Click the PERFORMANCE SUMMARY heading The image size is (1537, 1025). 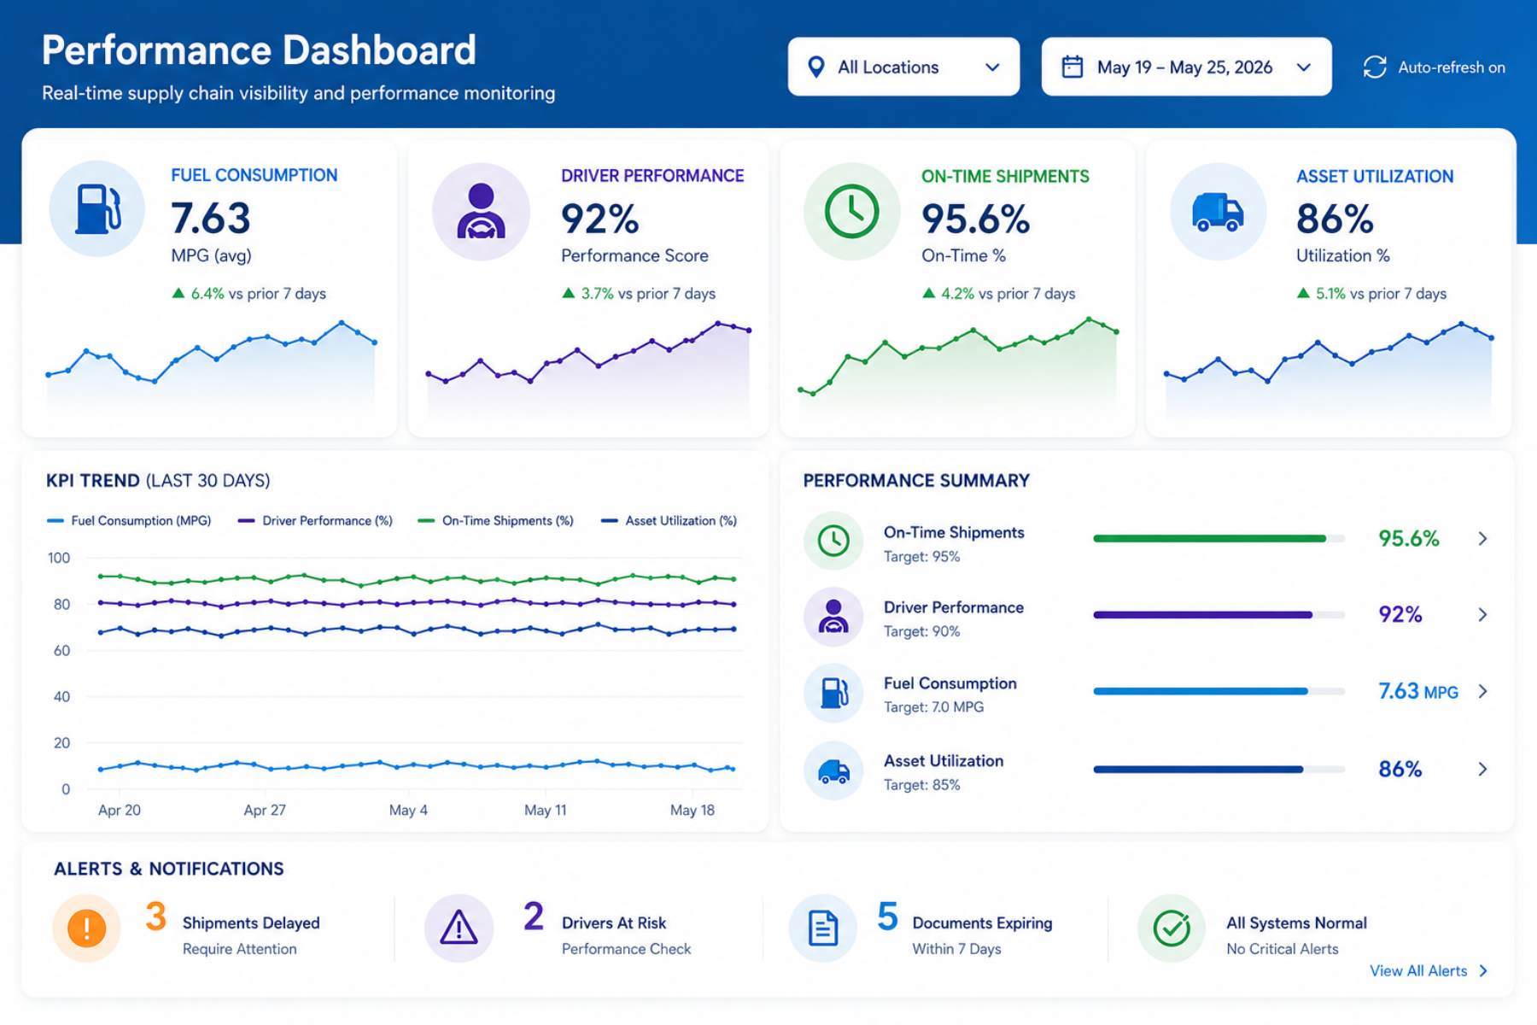916,481
